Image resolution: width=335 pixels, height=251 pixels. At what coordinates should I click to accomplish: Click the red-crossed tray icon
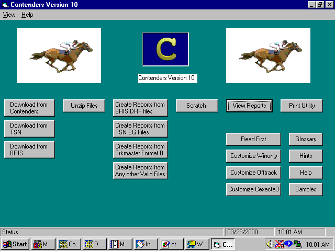point(279,244)
